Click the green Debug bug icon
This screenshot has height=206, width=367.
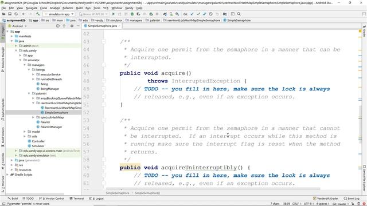pos(132,14)
